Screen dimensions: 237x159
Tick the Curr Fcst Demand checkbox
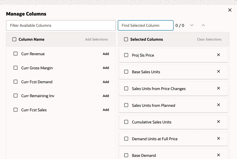(x=15, y=82)
